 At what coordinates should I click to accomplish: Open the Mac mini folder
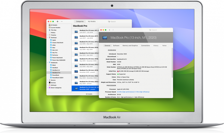pyautogui.click(x=55, y=50)
